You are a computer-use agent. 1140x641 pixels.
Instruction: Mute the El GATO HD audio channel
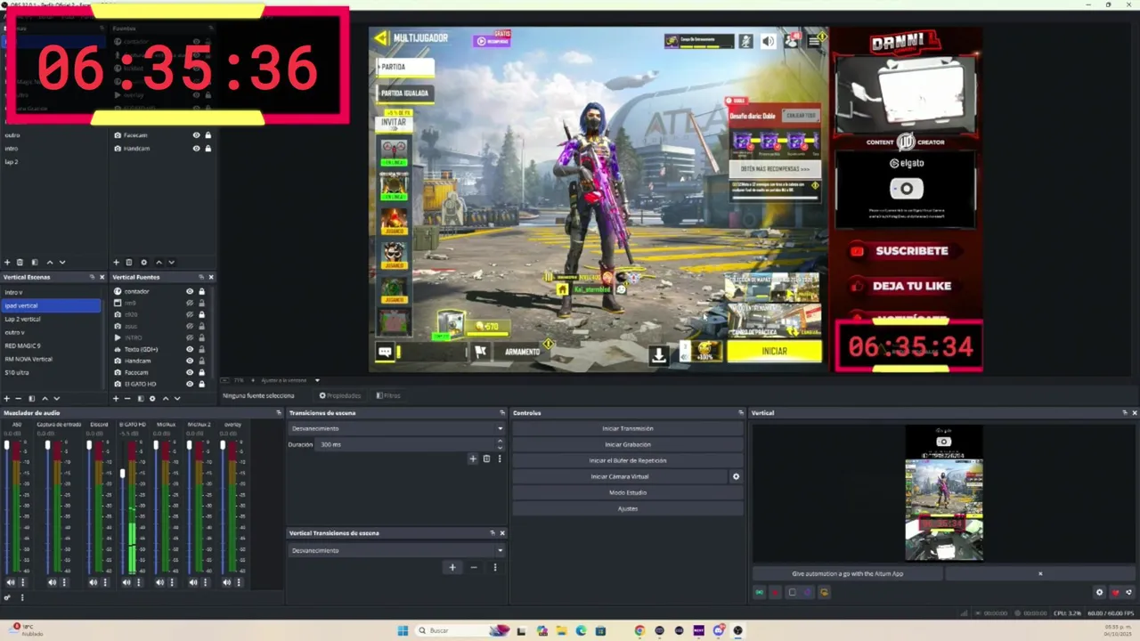pyautogui.click(x=126, y=582)
